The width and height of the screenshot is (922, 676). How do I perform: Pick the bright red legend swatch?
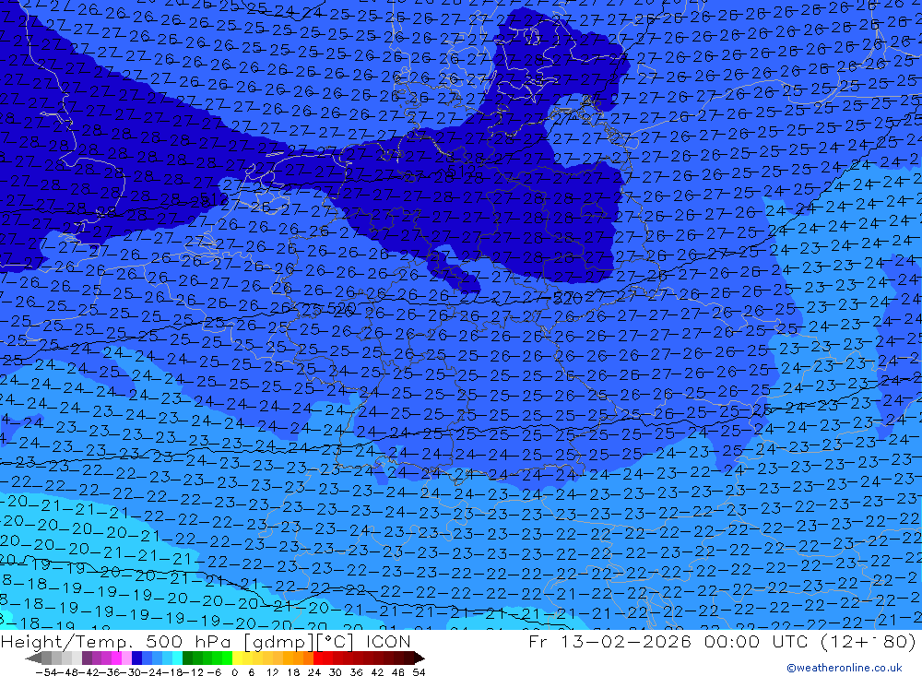[318, 658]
